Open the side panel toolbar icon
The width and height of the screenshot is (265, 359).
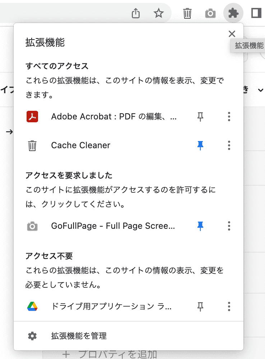tap(256, 14)
